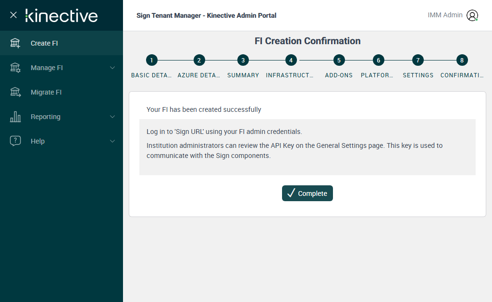Click the PLATFOR... step label

tap(377, 75)
